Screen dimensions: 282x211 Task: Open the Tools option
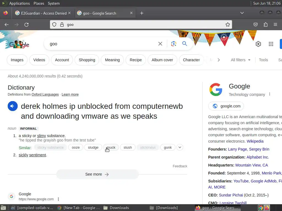pos(263,60)
